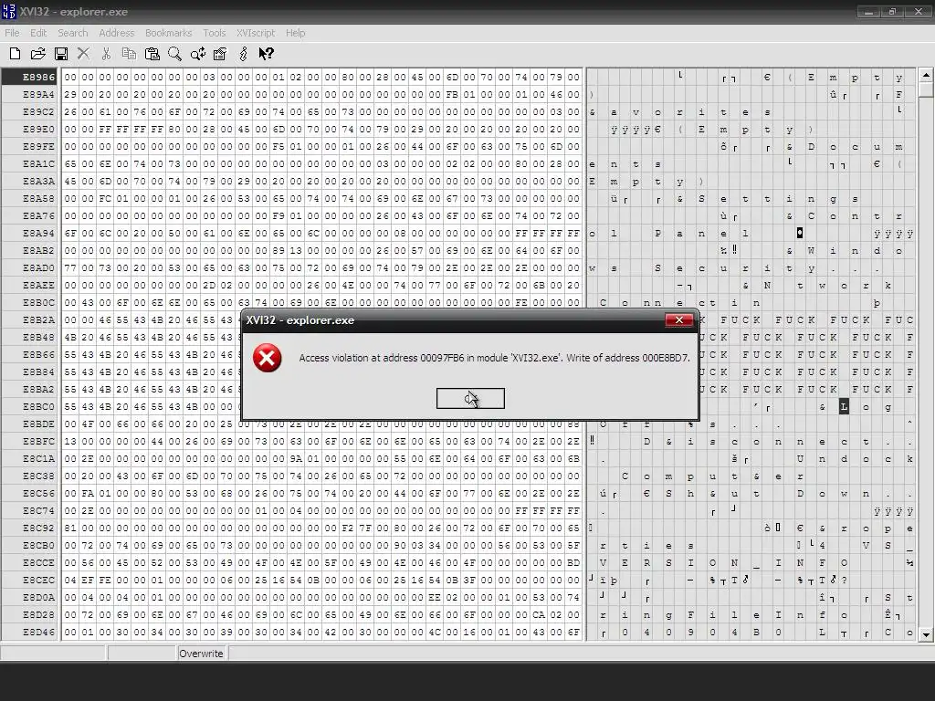
Task: Open the Data Inspector options icon
Action: coord(220,54)
